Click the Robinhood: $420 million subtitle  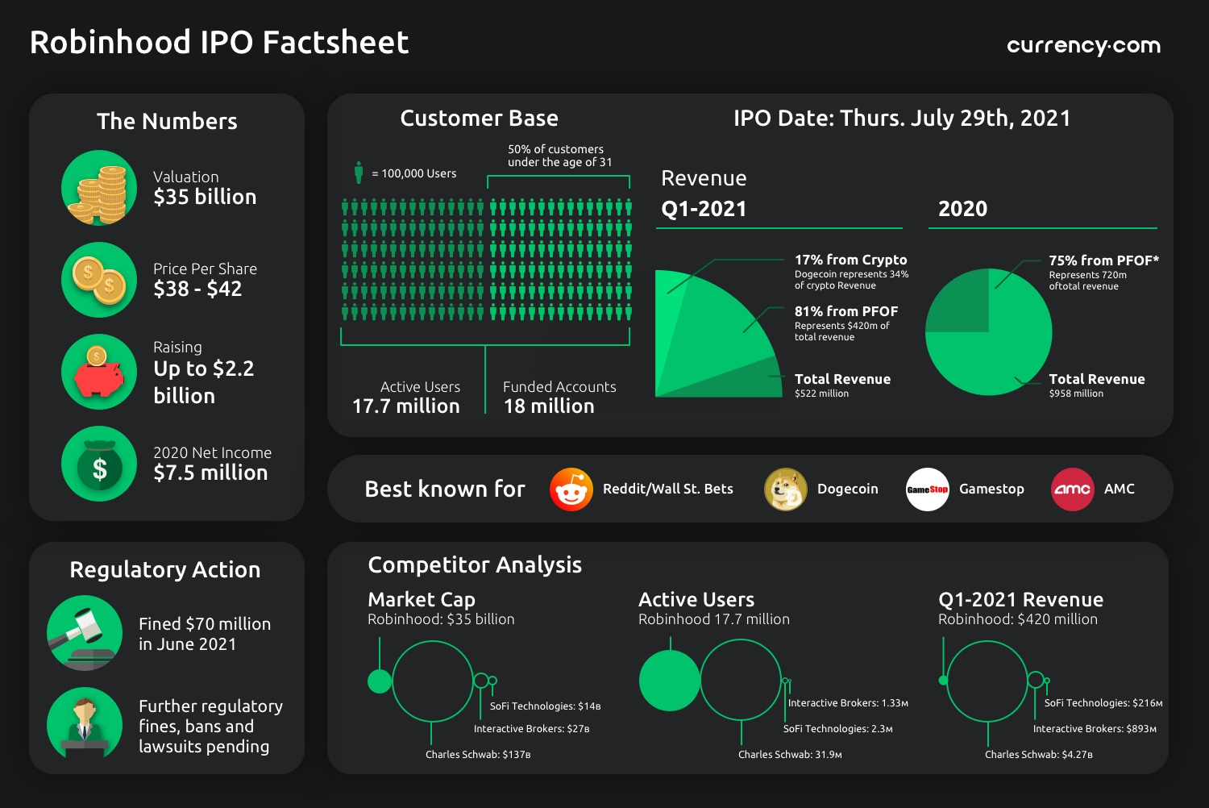(1018, 619)
